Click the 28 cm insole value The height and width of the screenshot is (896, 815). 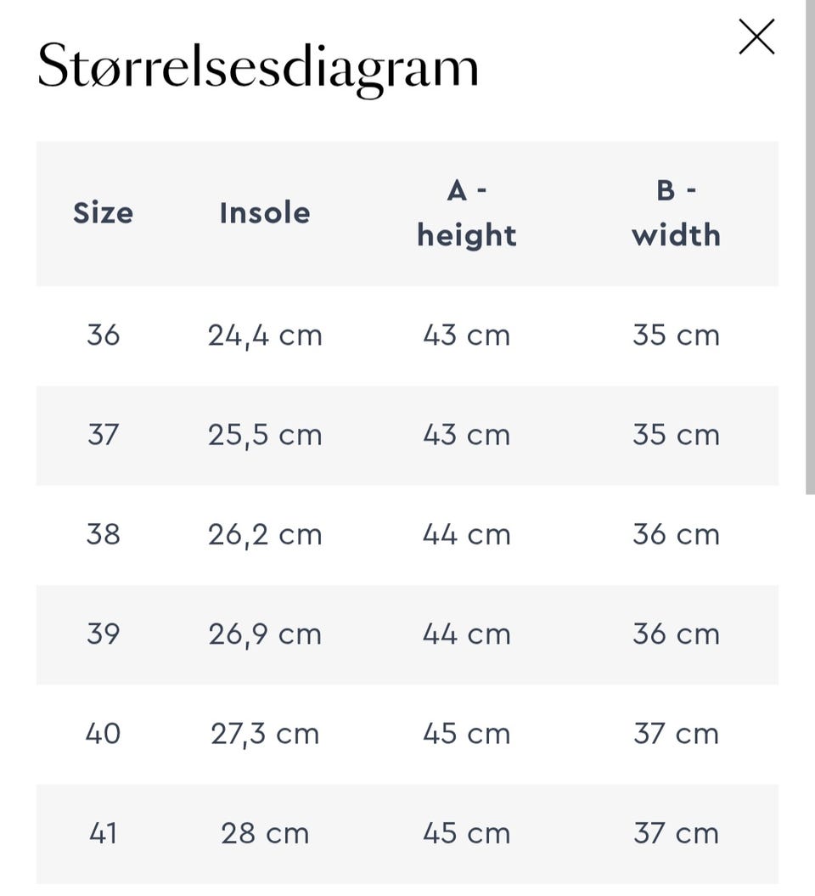(265, 833)
